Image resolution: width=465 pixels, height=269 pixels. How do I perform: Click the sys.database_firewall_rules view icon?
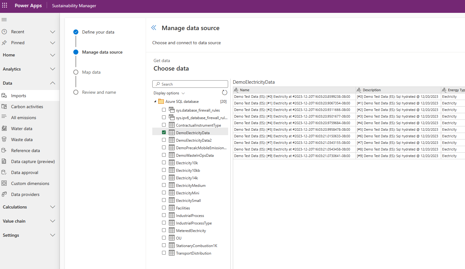172,110
